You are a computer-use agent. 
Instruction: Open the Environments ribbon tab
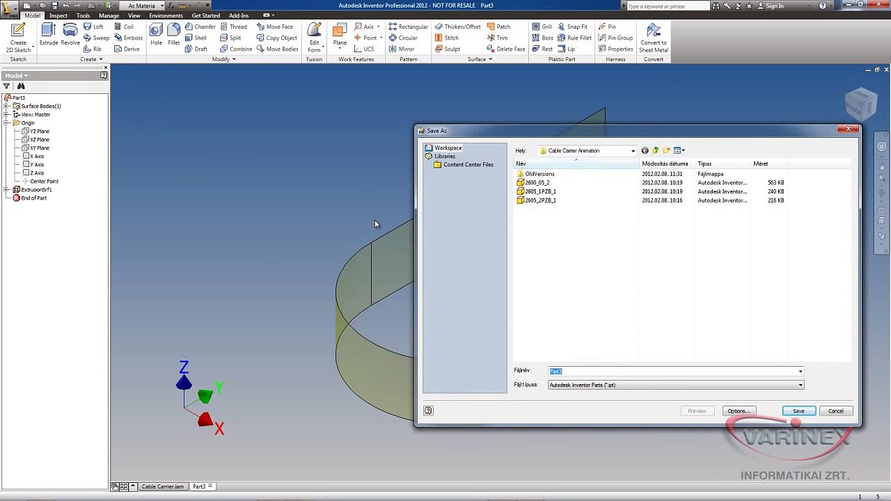[166, 15]
